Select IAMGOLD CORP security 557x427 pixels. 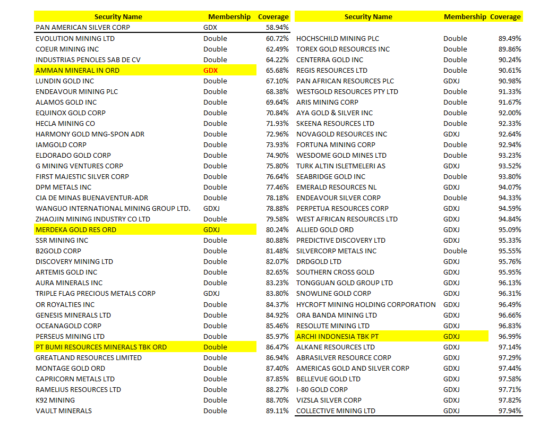(61, 145)
